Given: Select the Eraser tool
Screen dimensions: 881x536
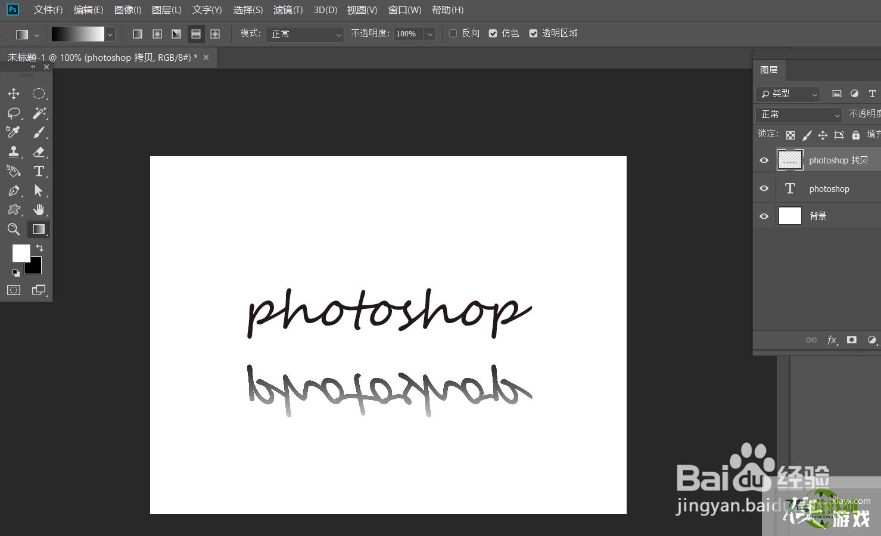Looking at the screenshot, I should pos(39,151).
